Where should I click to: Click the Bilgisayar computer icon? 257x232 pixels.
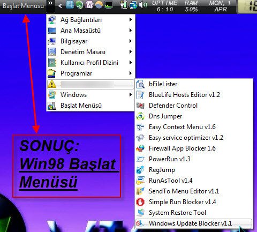52,41
